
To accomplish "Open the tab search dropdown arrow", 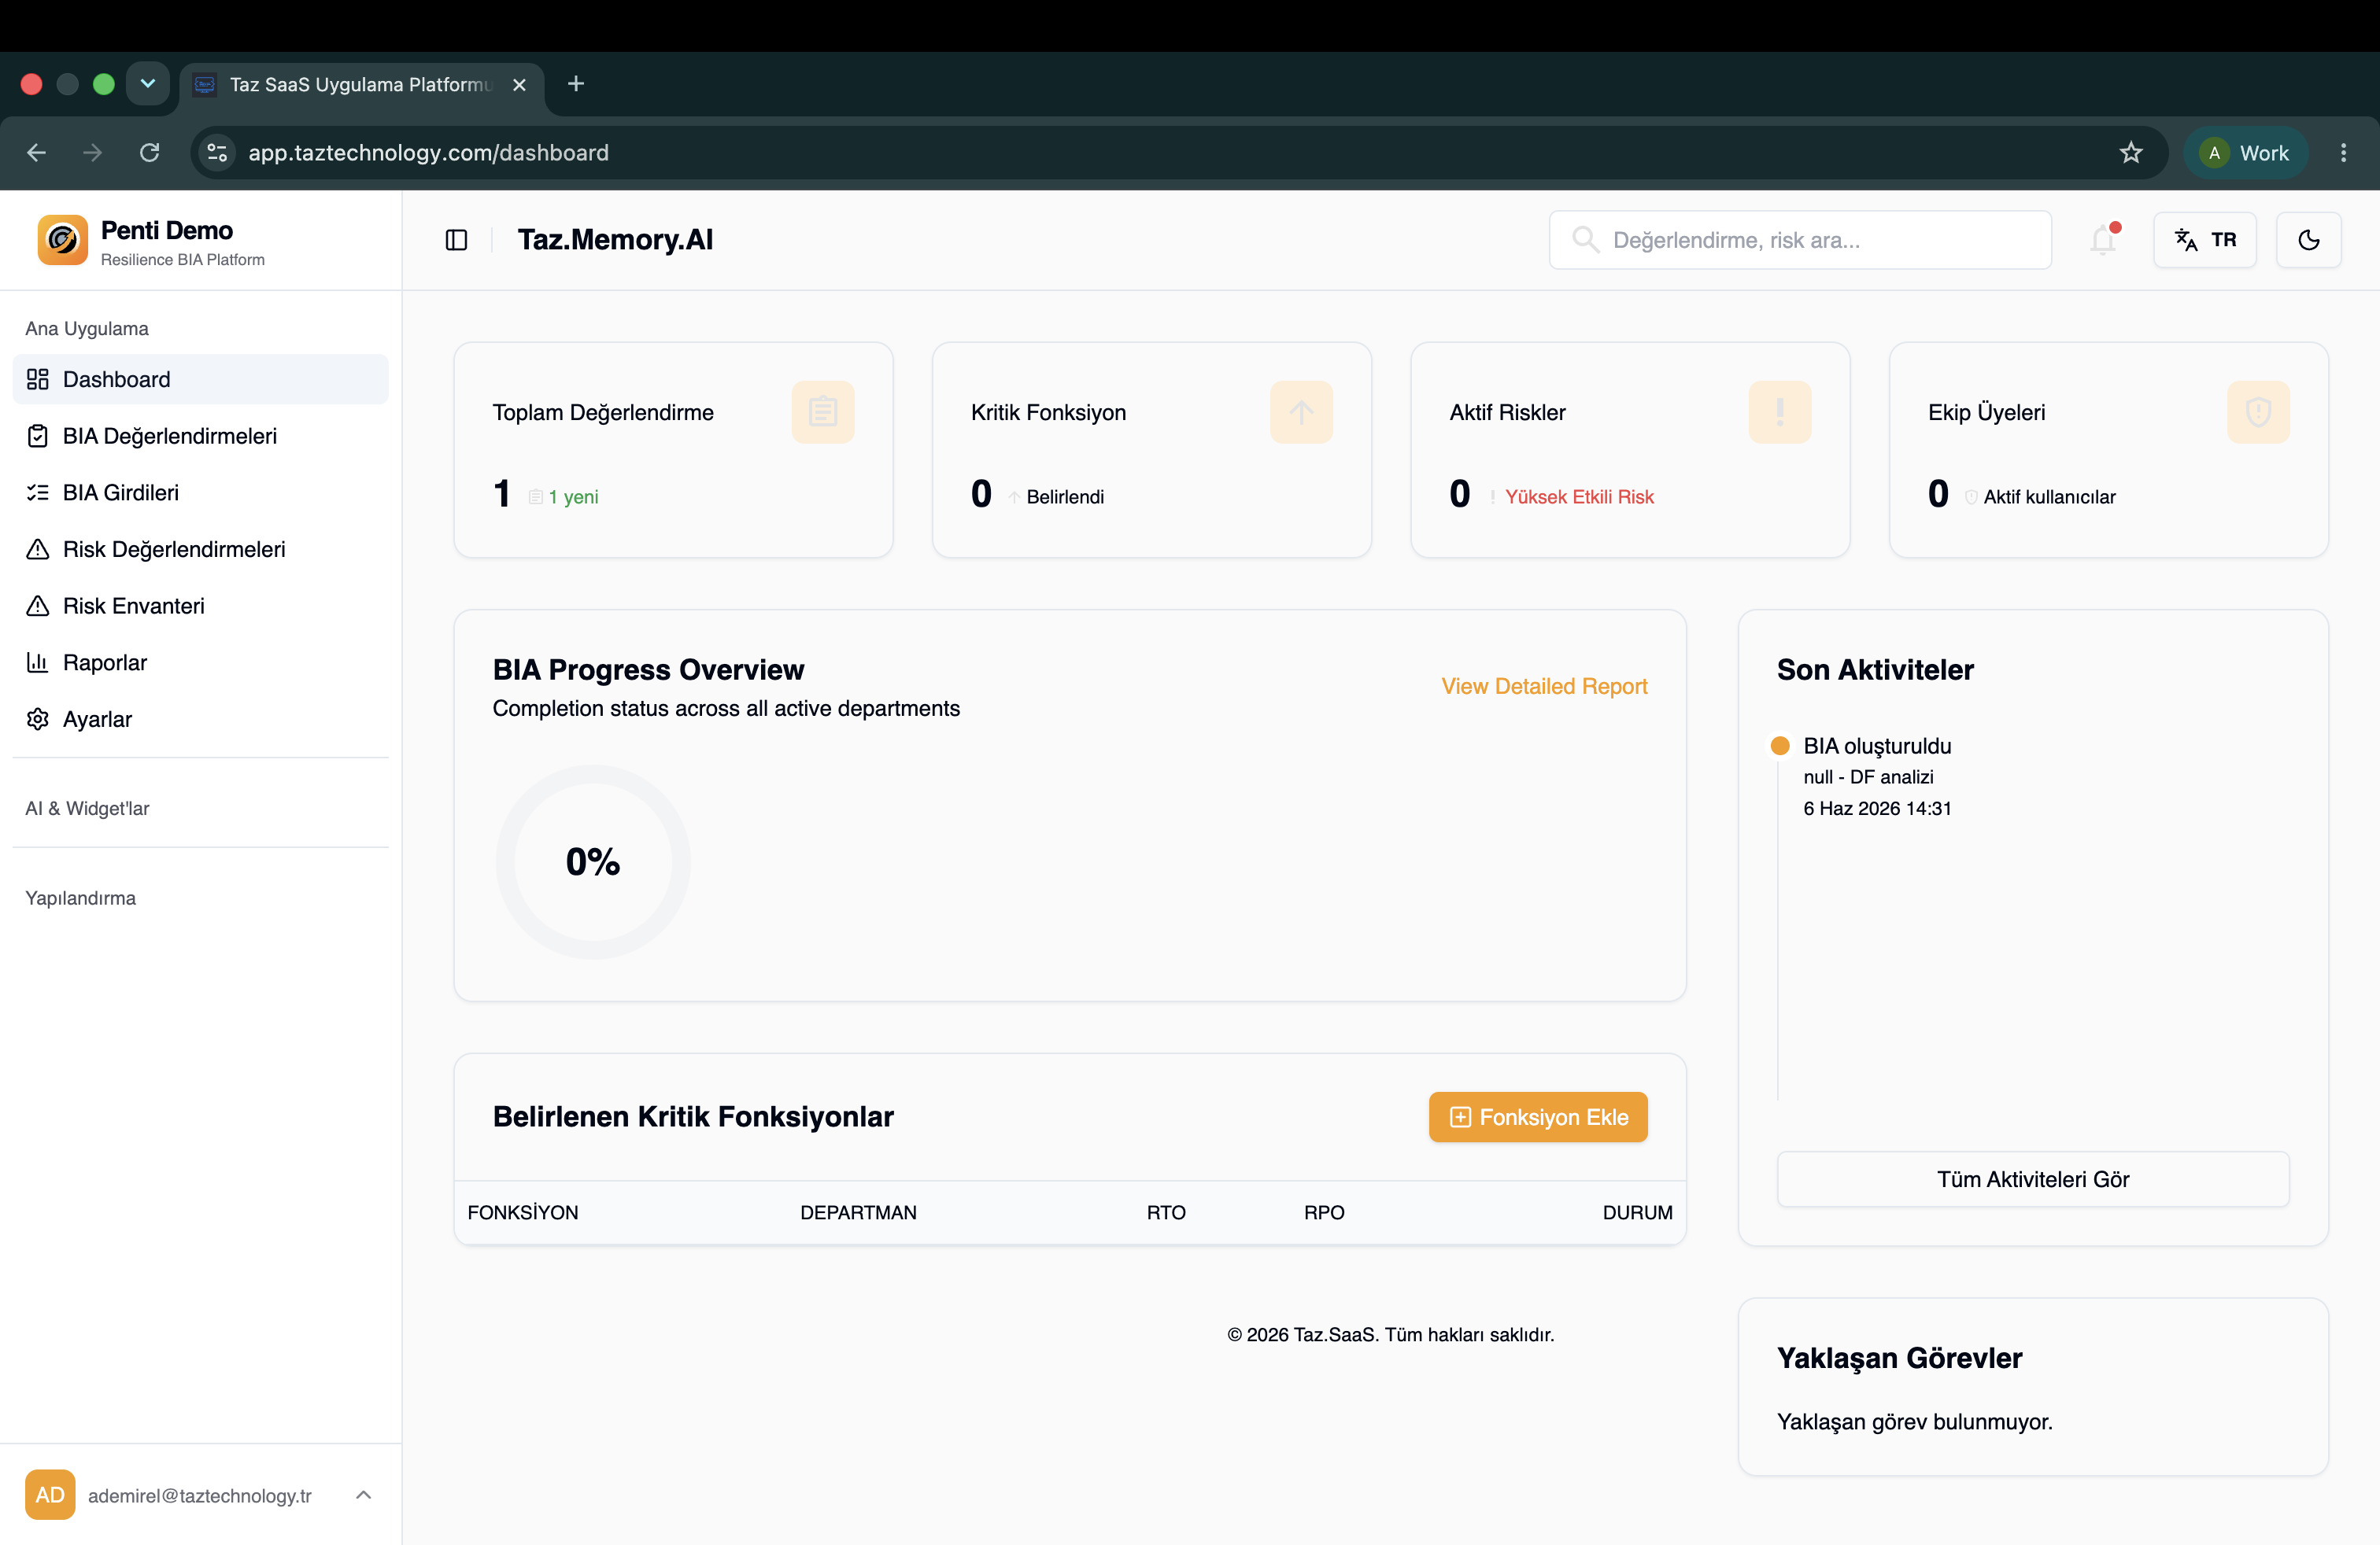I will (x=148, y=84).
